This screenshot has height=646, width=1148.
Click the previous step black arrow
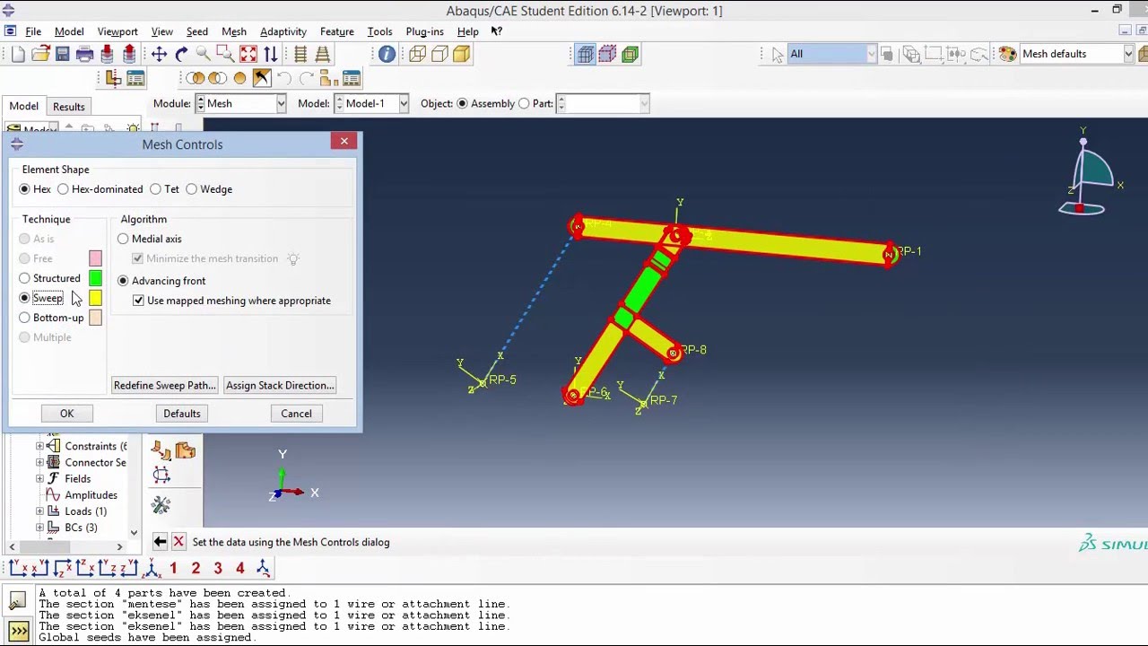coord(160,542)
